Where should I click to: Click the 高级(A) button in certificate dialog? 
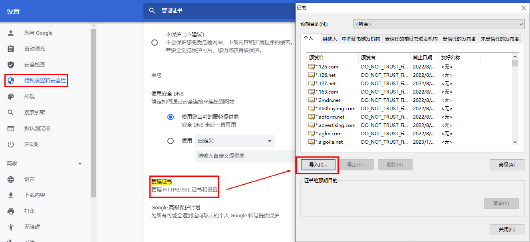tap(507, 165)
